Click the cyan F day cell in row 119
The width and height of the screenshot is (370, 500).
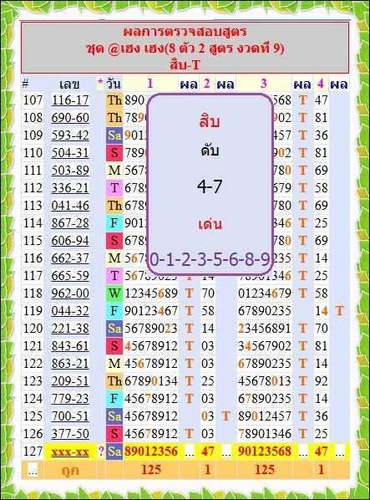[114, 311]
